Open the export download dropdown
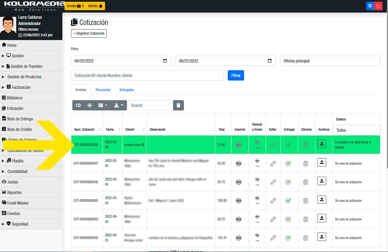This screenshot has height=252, width=388. click(118, 105)
